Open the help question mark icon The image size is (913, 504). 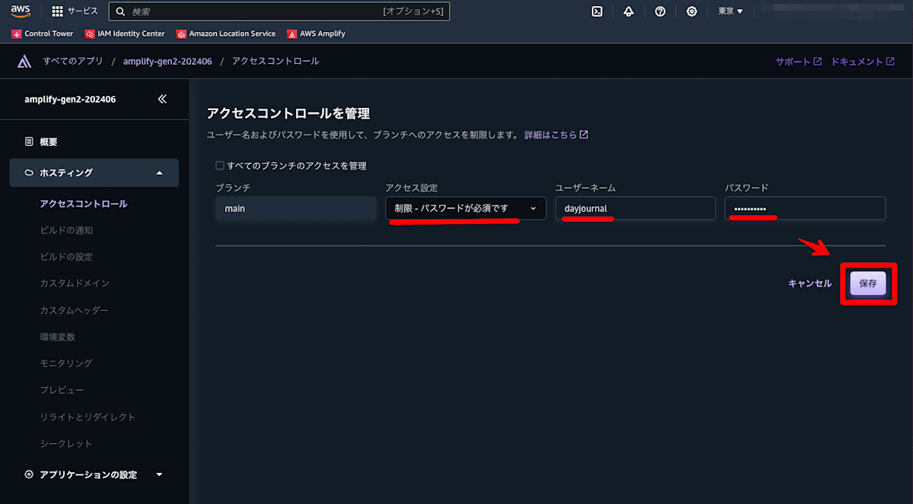[x=660, y=11]
